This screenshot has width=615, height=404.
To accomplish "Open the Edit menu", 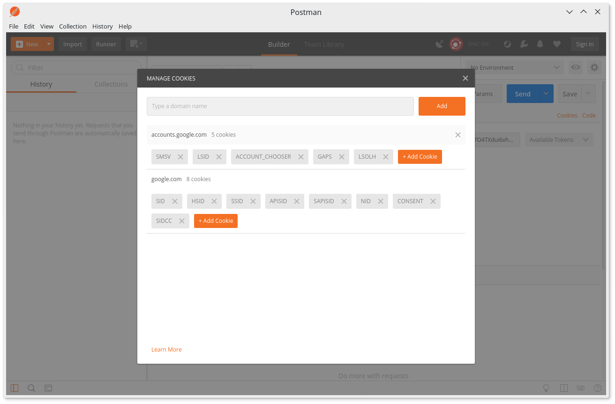I will click(x=29, y=27).
